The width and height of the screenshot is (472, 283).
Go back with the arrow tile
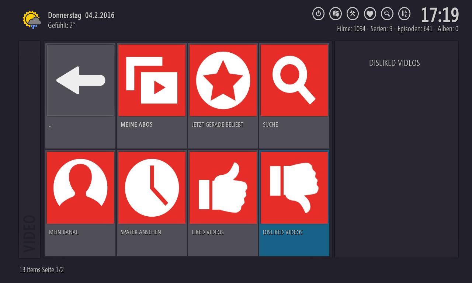click(x=80, y=96)
